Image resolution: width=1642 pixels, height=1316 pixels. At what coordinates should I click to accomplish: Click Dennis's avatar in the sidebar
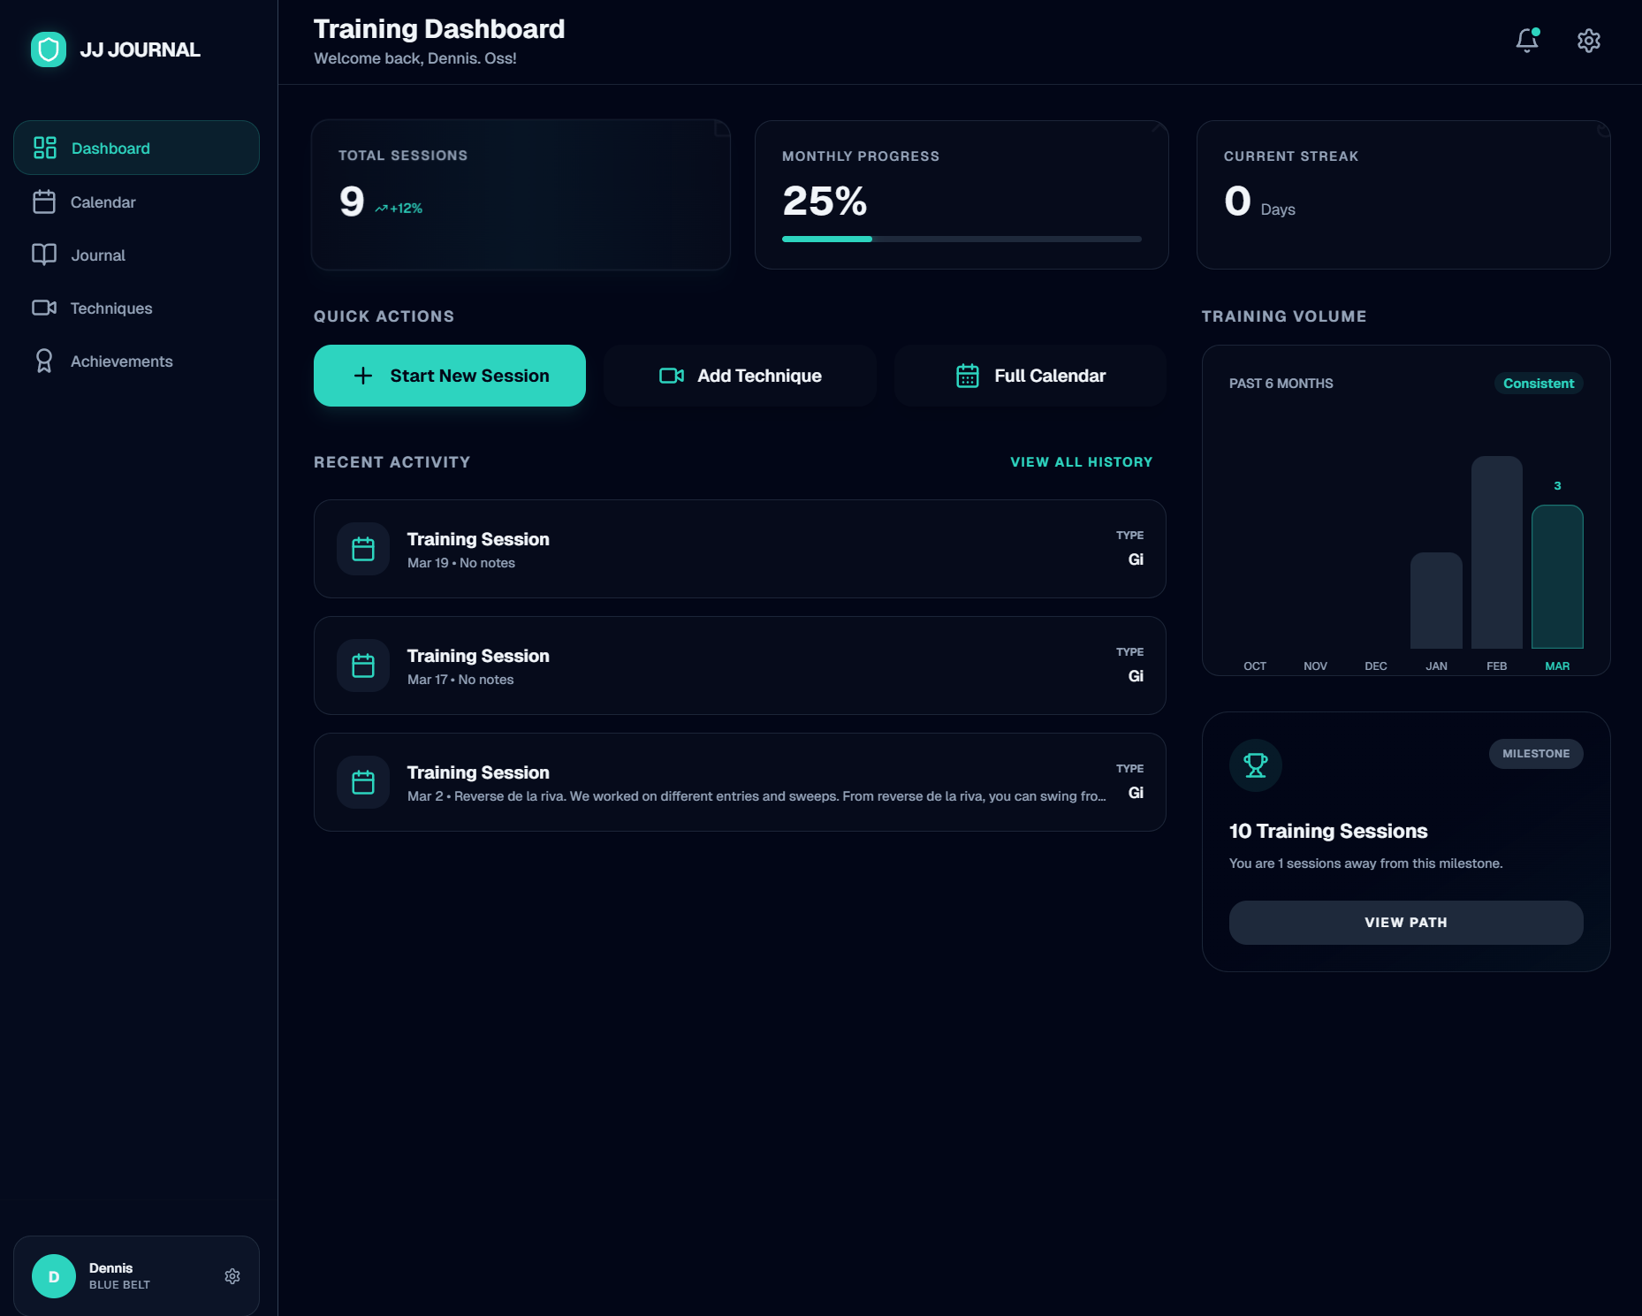point(53,1275)
